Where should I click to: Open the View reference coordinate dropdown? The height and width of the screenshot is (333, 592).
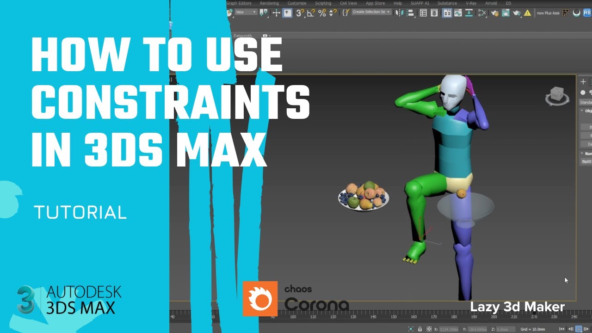[246, 12]
